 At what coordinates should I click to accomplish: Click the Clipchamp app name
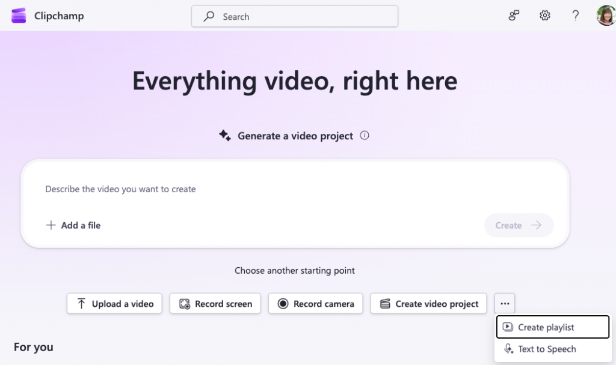[x=59, y=16]
